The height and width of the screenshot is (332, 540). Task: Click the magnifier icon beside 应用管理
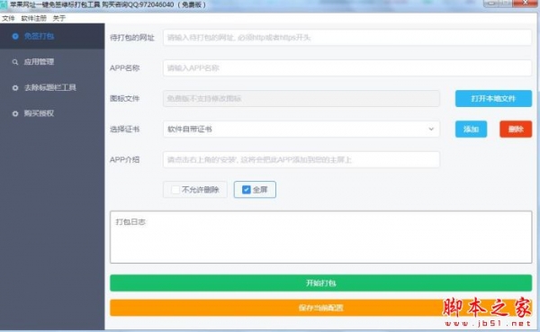pyautogui.click(x=15, y=62)
